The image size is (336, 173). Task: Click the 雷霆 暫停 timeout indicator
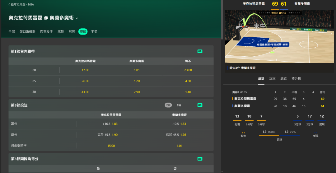(x=243, y=134)
